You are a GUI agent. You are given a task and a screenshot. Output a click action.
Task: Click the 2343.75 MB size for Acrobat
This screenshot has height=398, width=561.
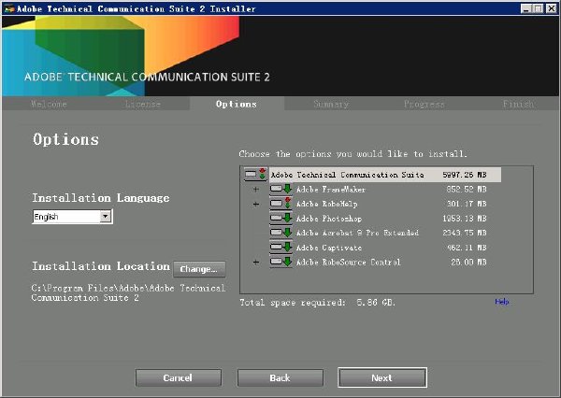click(465, 233)
